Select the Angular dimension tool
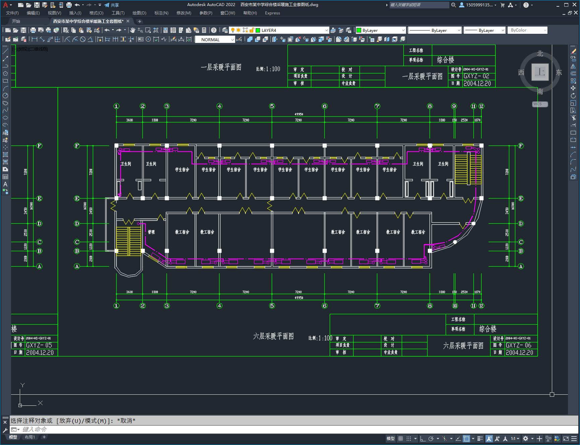The image size is (580, 445). pos(90,40)
